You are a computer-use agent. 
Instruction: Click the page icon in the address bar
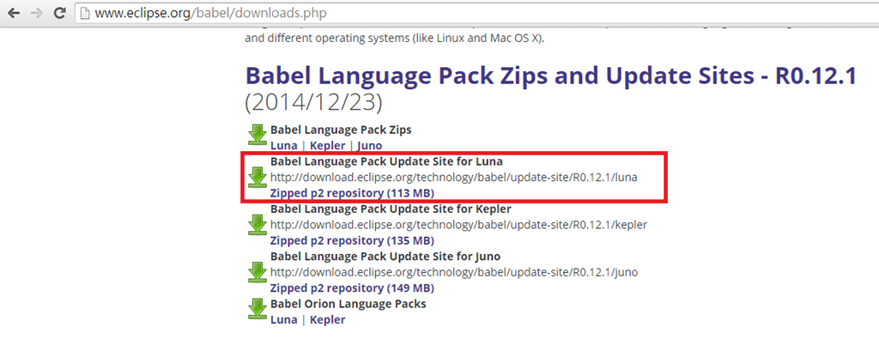pyautogui.click(x=86, y=15)
